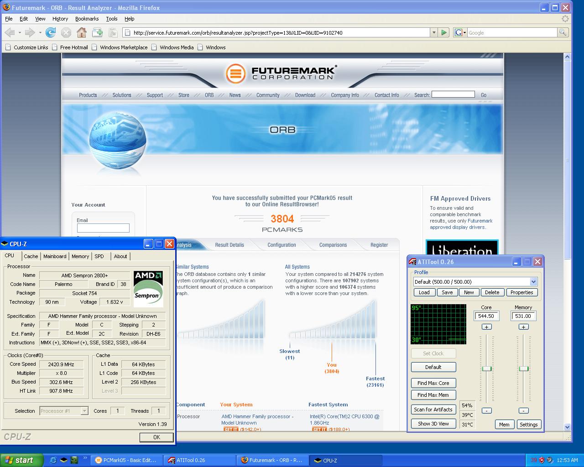Open the Register tab on ORB page
Image resolution: width=584 pixels, height=467 pixels.
coord(379,245)
